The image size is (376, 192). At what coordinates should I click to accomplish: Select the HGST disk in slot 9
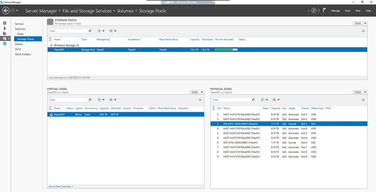289,152
